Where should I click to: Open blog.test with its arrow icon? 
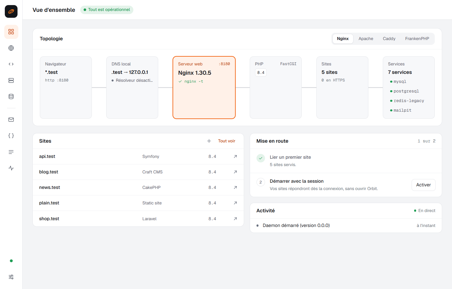point(235,172)
